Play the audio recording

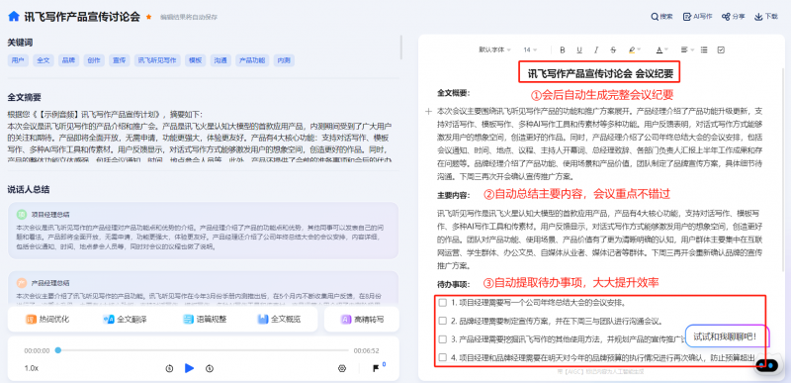[x=189, y=368]
